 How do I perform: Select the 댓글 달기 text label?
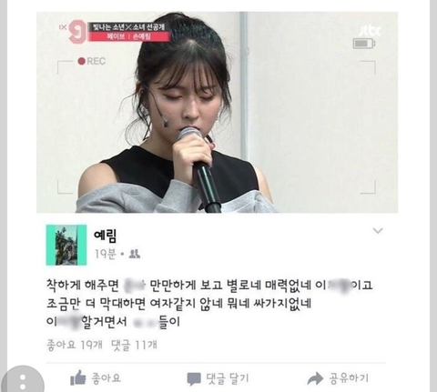[228, 378]
